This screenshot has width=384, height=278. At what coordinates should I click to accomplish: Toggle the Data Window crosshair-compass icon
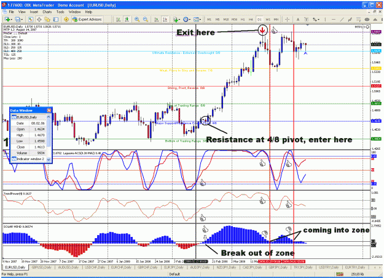point(39,20)
